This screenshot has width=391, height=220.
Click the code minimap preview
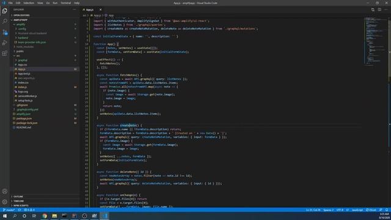tap(375, 41)
